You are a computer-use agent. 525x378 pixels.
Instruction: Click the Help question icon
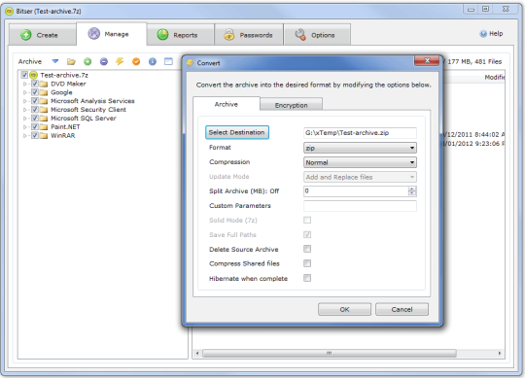[483, 34]
